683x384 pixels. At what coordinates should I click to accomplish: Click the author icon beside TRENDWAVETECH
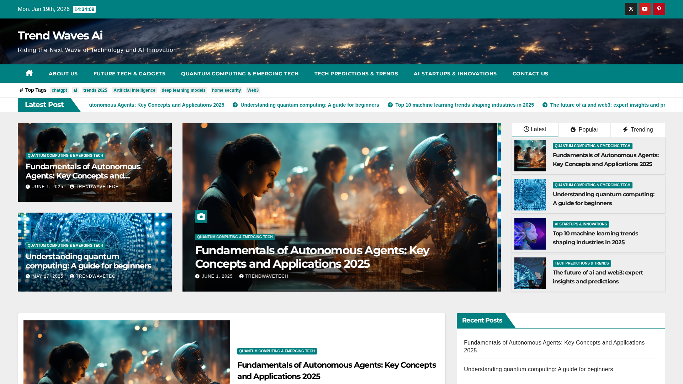click(72, 187)
